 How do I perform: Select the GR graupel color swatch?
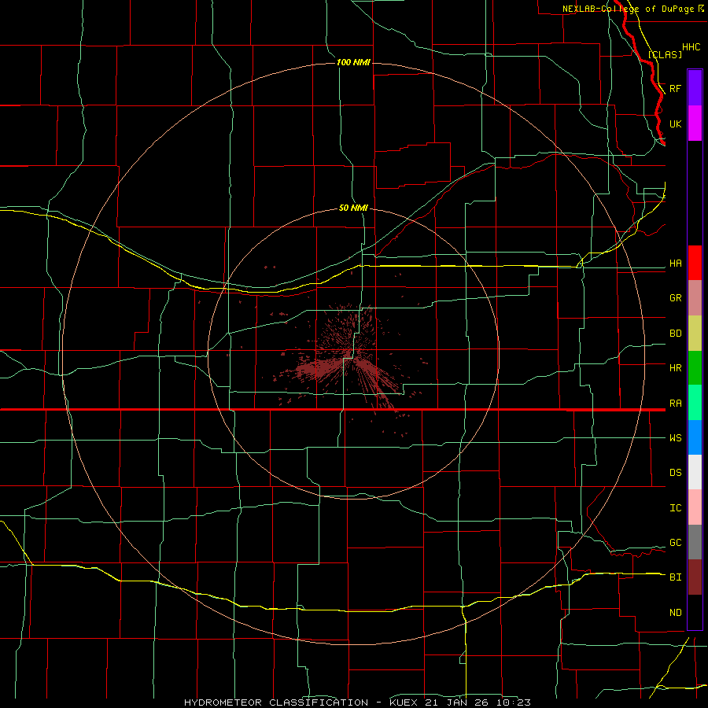point(695,298)
